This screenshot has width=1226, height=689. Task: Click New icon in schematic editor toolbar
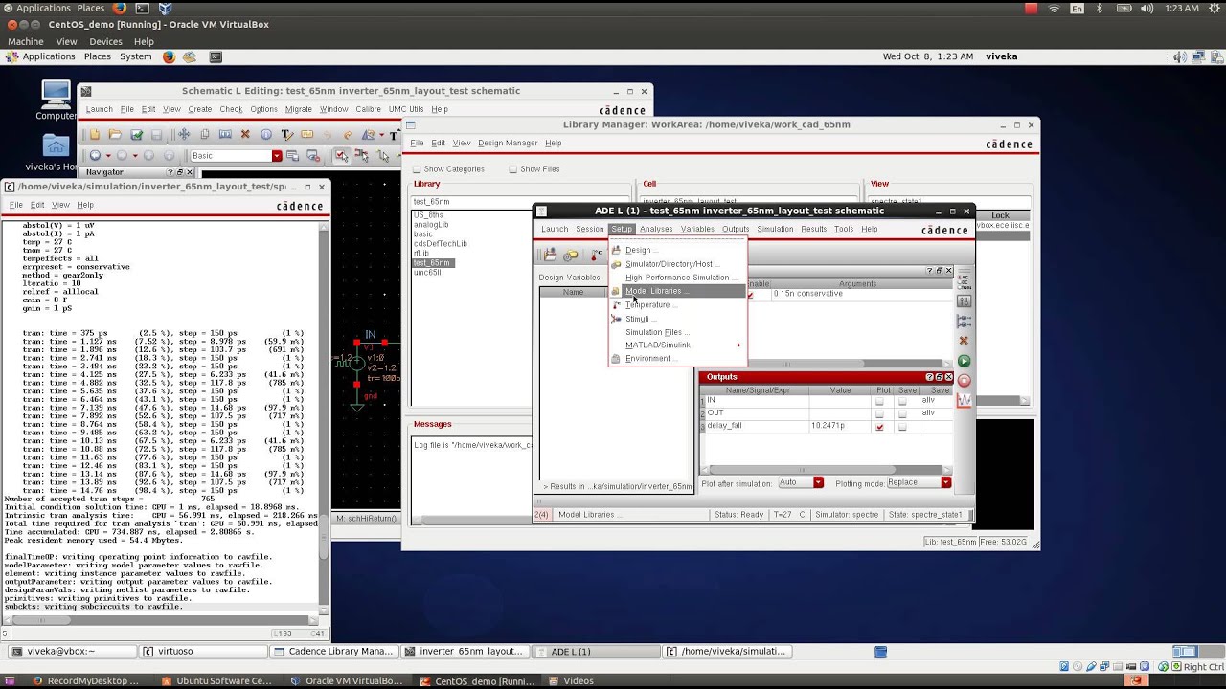click(94, 135)
